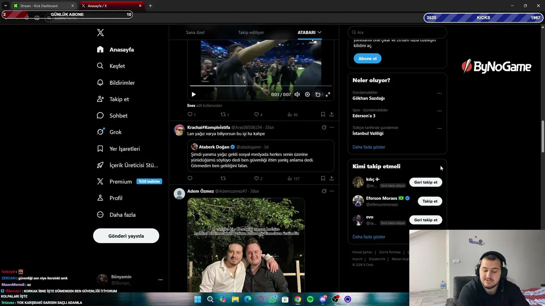545x306 pixels.
Task: Switch to Sana özel tab
Action: pyautogui.click(x=195, y=32)
